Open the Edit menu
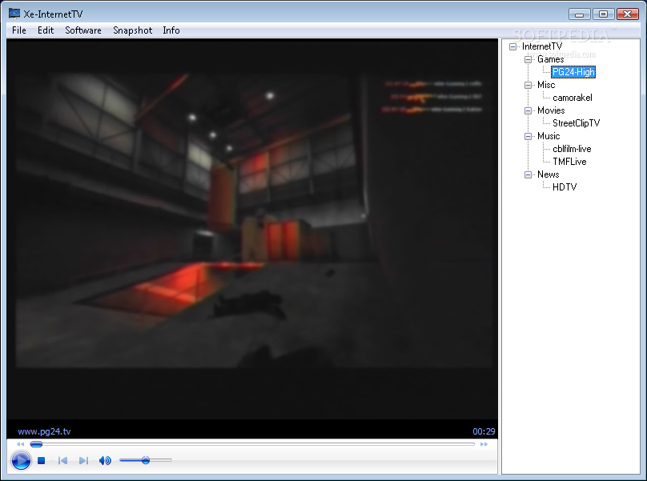 tap(46, 30)
